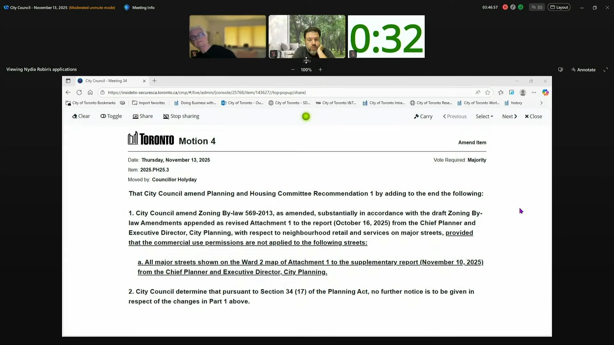This screenshot has height=345, width=614.
Task: Expand the Select dropdown
Action: coord(484,116)
